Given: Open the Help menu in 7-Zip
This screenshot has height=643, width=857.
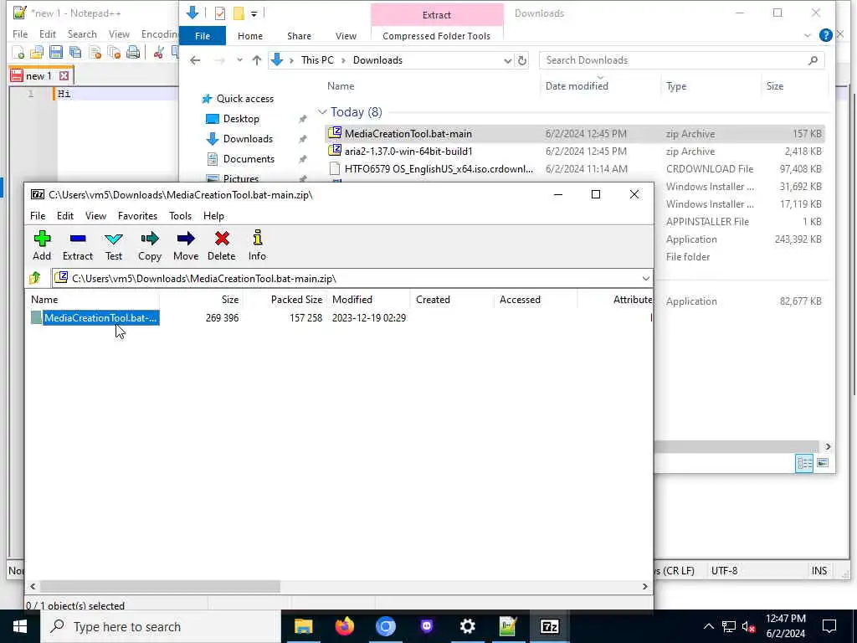Looking at the screenshot, I should pos(213,216).
